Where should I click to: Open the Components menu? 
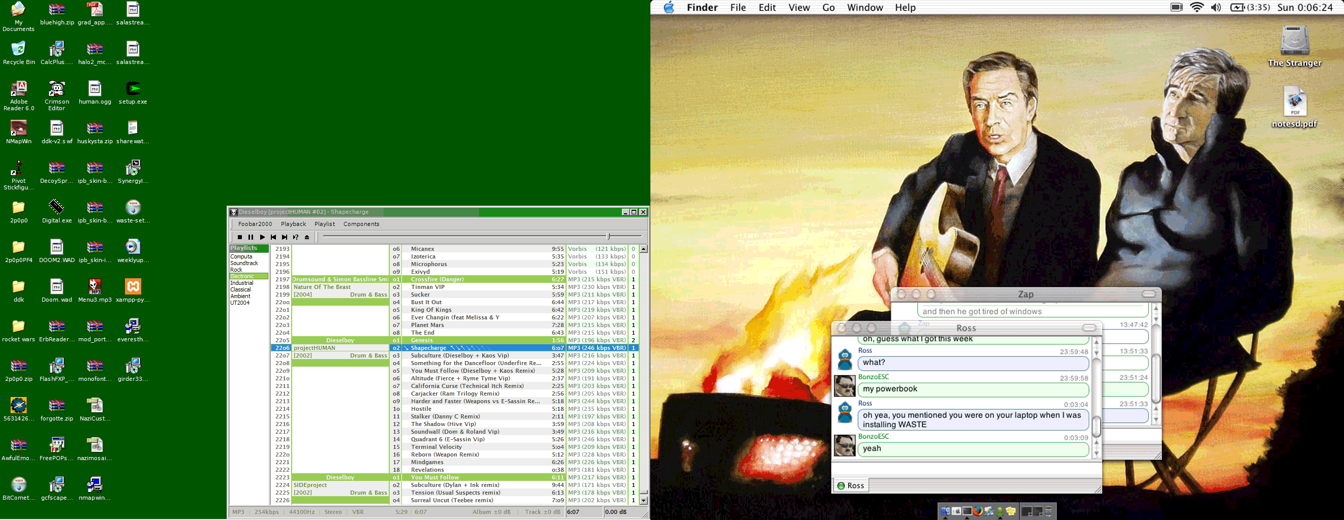tap(361, 224)
